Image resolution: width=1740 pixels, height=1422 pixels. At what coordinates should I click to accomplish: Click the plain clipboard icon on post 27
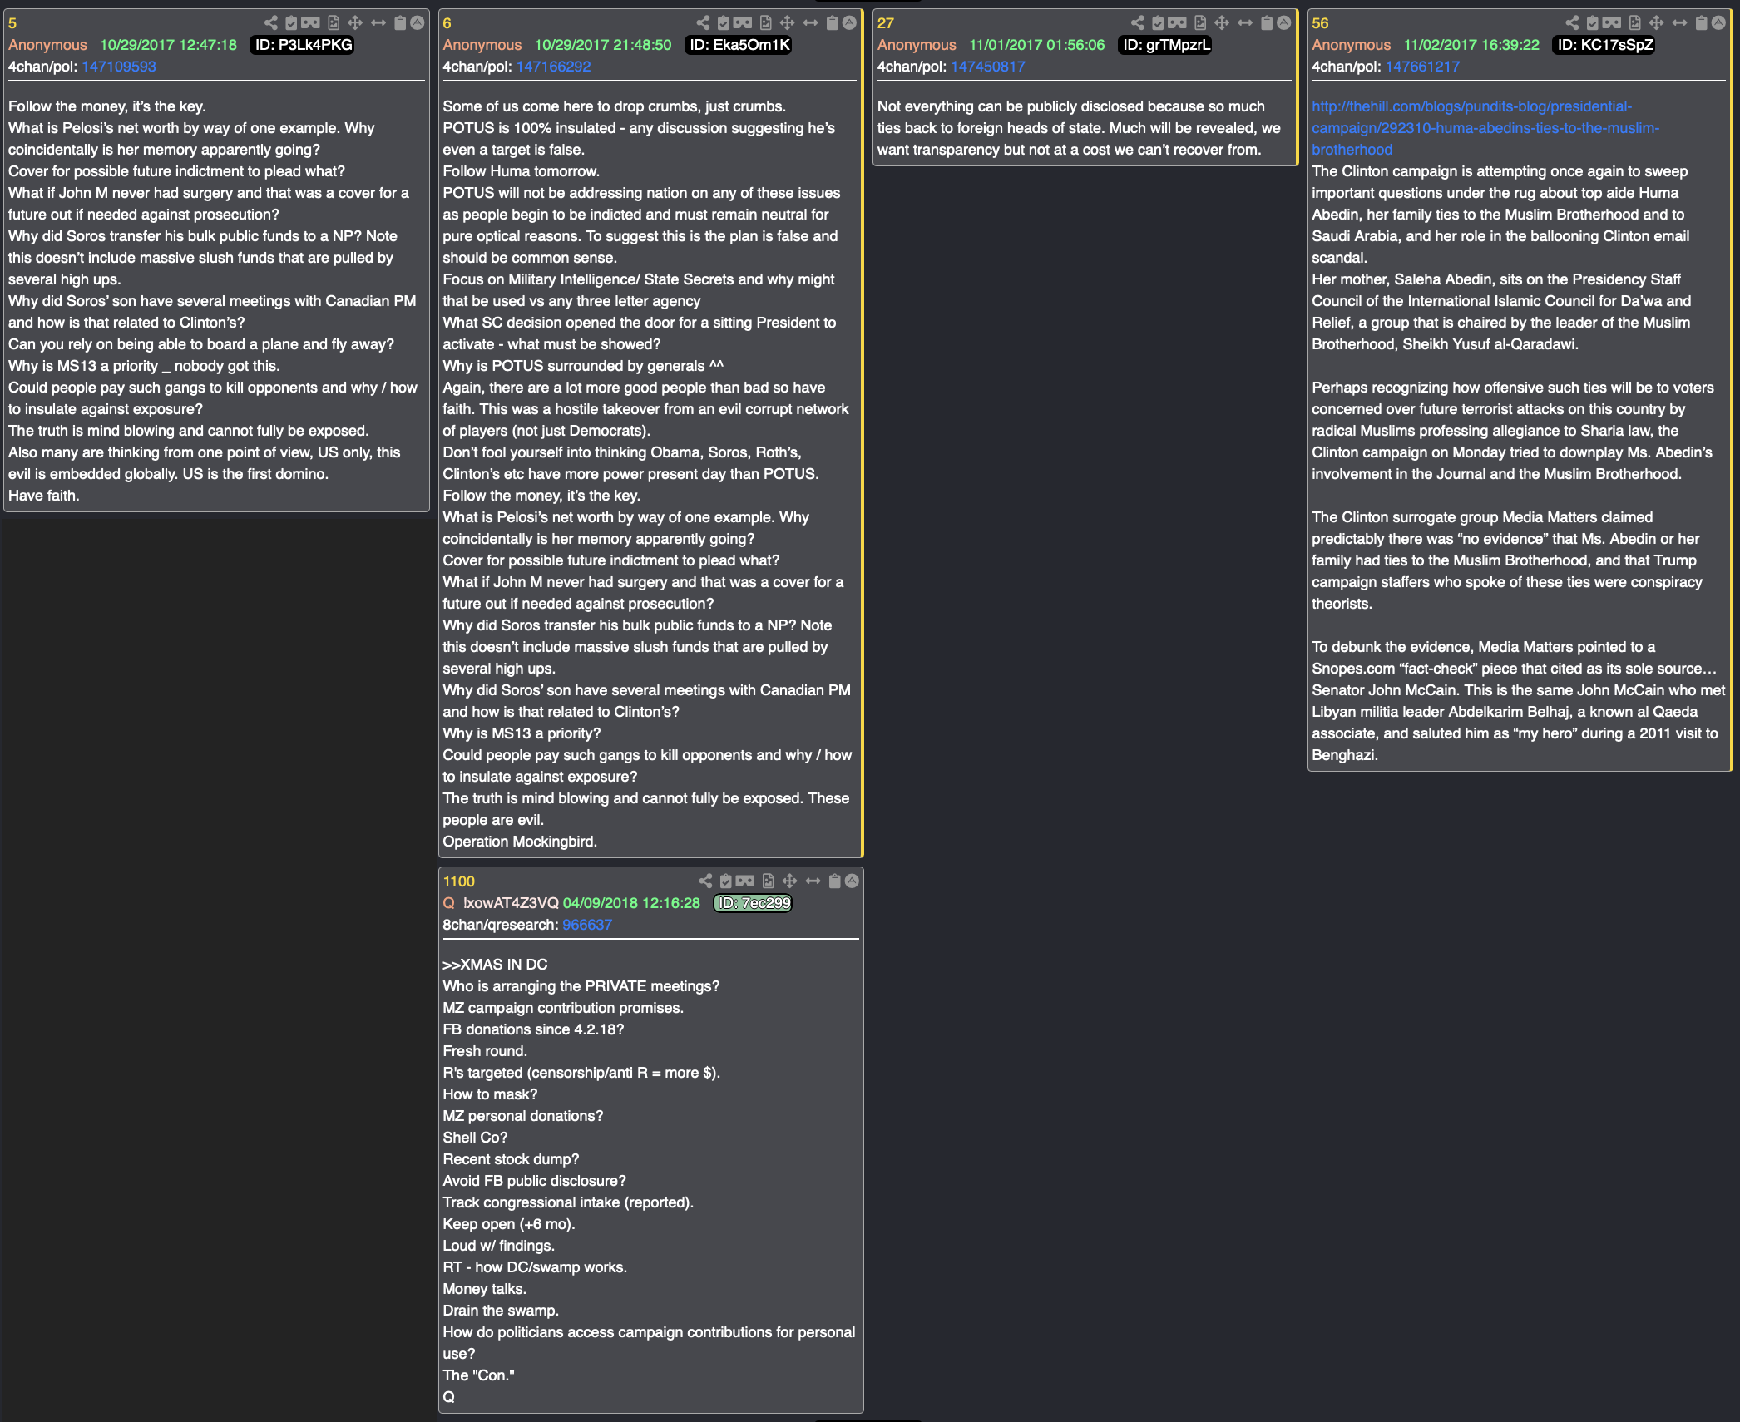[x=1268, y=22]
